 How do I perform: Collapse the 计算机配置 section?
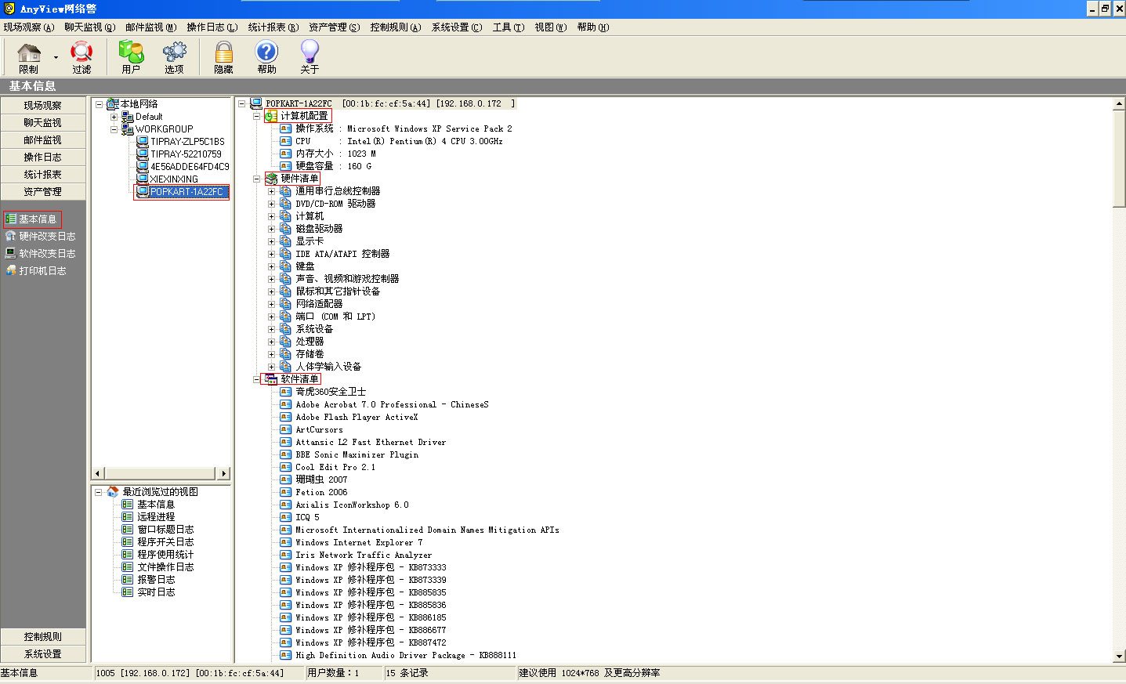coord(256,116)
